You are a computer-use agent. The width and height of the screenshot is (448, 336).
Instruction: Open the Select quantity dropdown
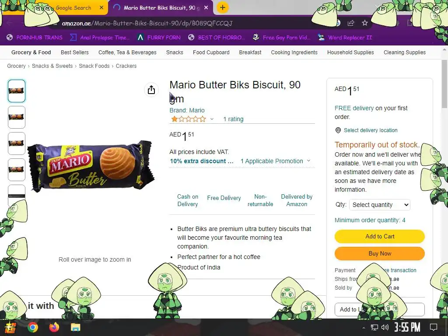tap(380, 205)
